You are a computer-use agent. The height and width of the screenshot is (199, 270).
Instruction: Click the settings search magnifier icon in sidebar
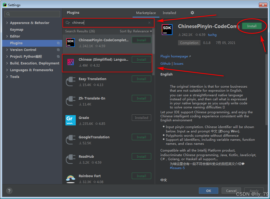[x=8, y=14]
